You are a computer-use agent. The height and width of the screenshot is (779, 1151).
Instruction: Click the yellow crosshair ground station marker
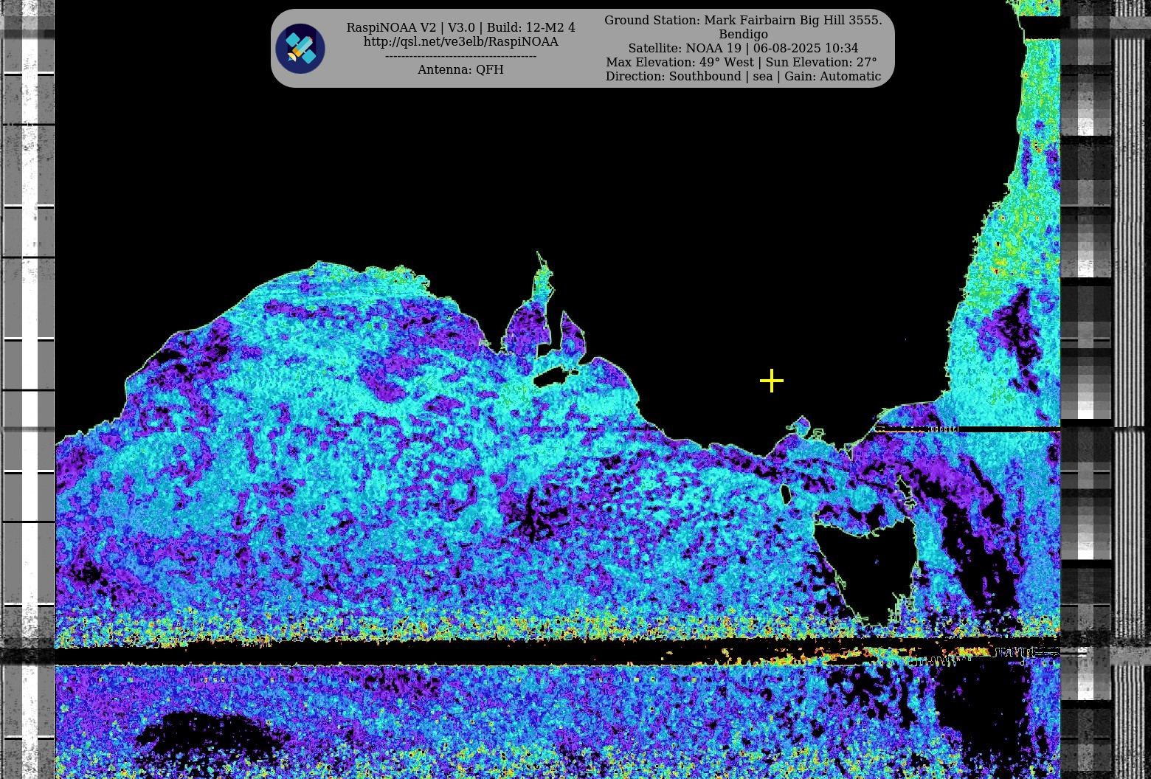[x=771, y=381]
